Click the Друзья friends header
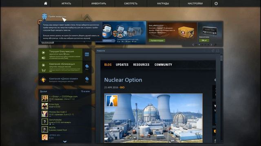The image size is (261, 146). 44,91
